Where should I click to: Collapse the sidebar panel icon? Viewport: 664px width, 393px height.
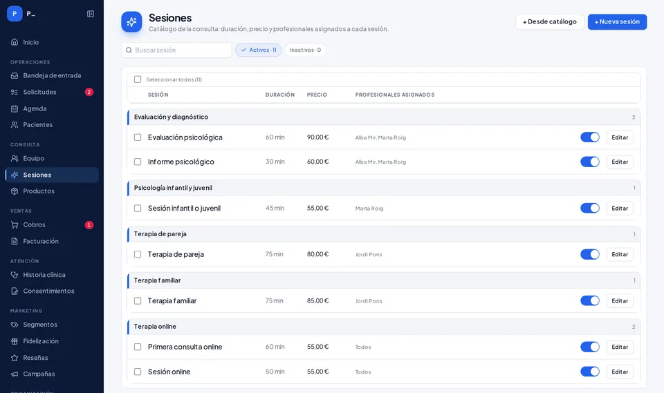pos(91,14)
